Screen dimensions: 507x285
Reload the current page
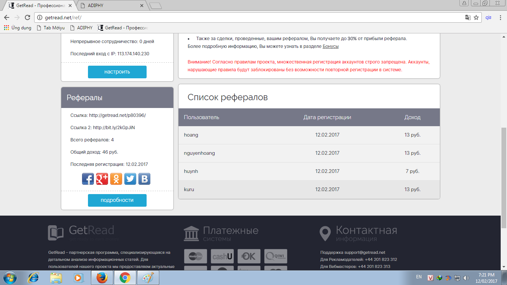[x=27, y=17]
